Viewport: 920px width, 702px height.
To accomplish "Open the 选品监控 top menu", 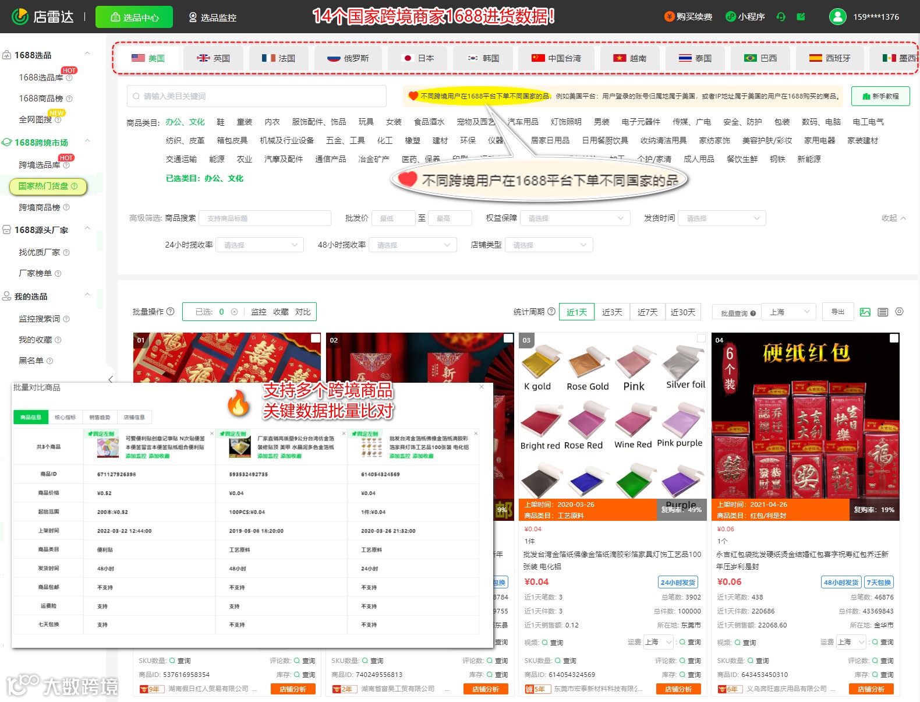I will [213, 17].
